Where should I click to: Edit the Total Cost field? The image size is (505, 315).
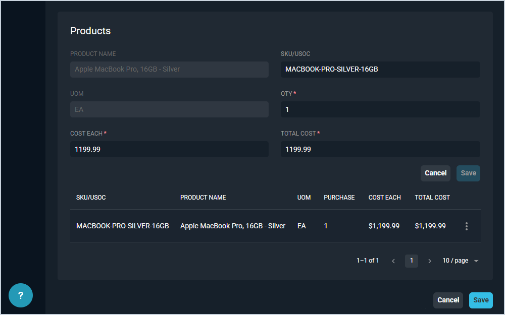click(x=380, y=149)
